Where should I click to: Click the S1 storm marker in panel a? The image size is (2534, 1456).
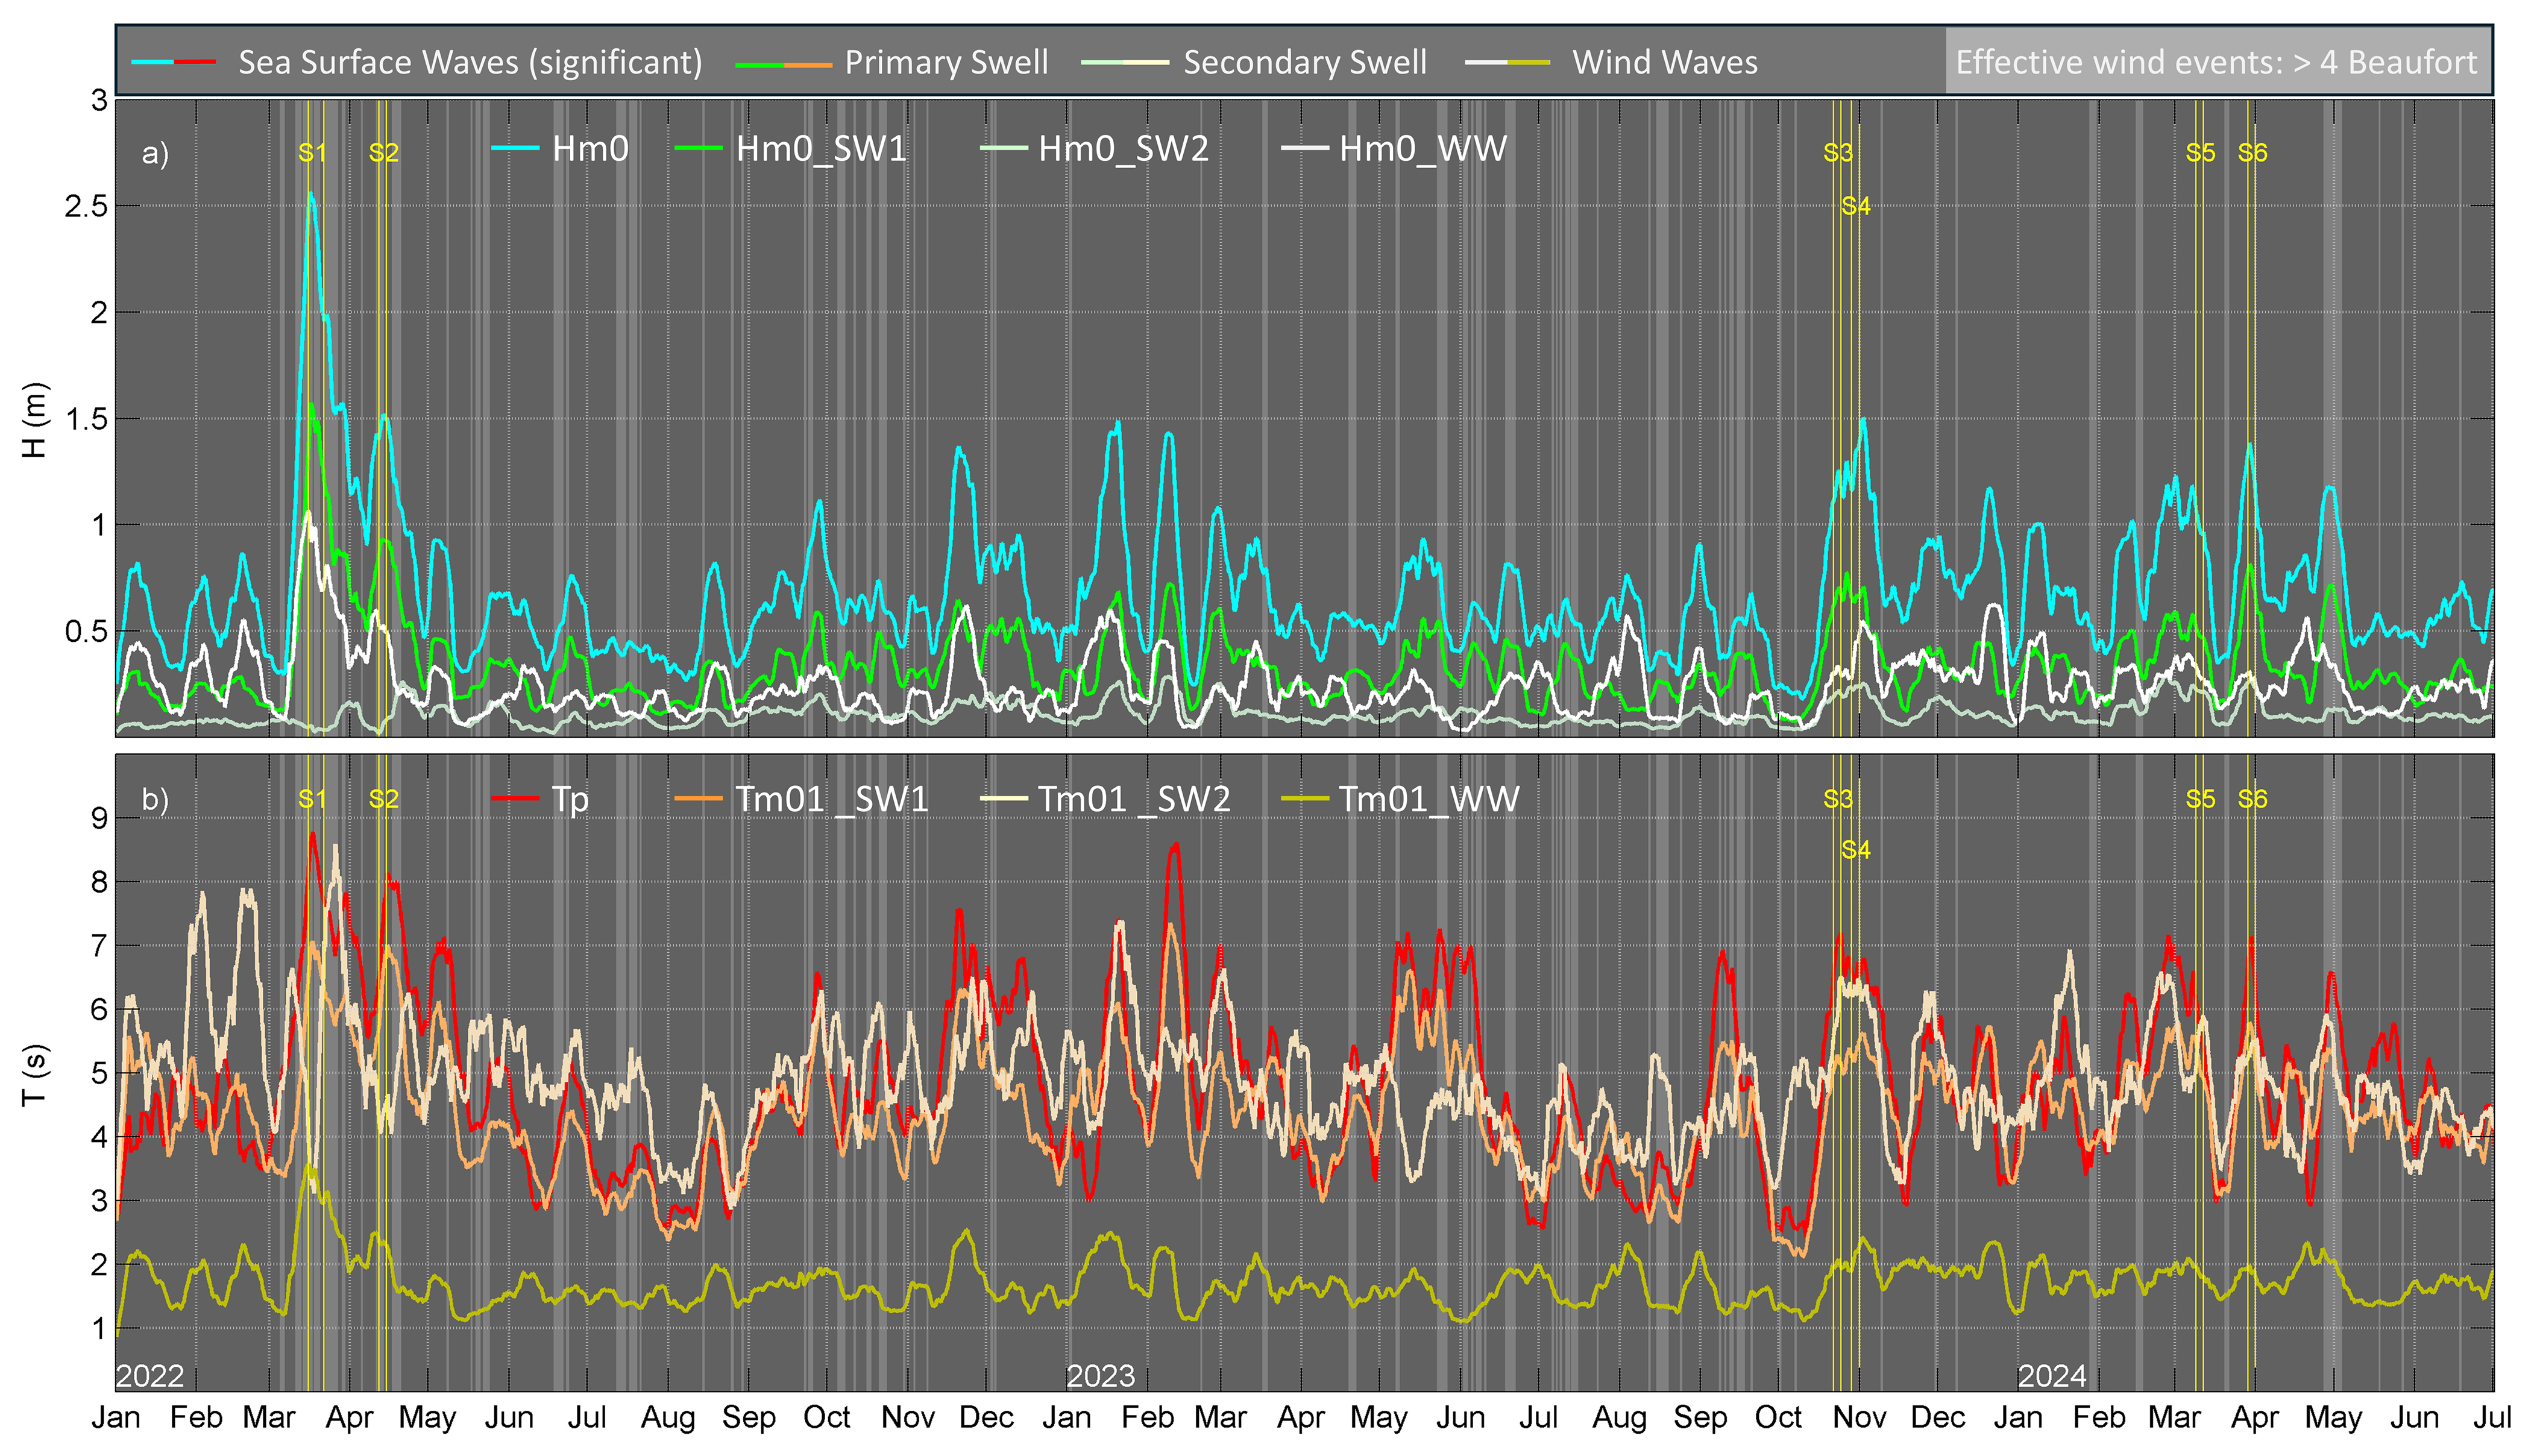[x=312, y=153]
